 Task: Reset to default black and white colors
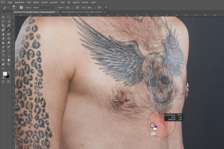[x=3, y=78]
